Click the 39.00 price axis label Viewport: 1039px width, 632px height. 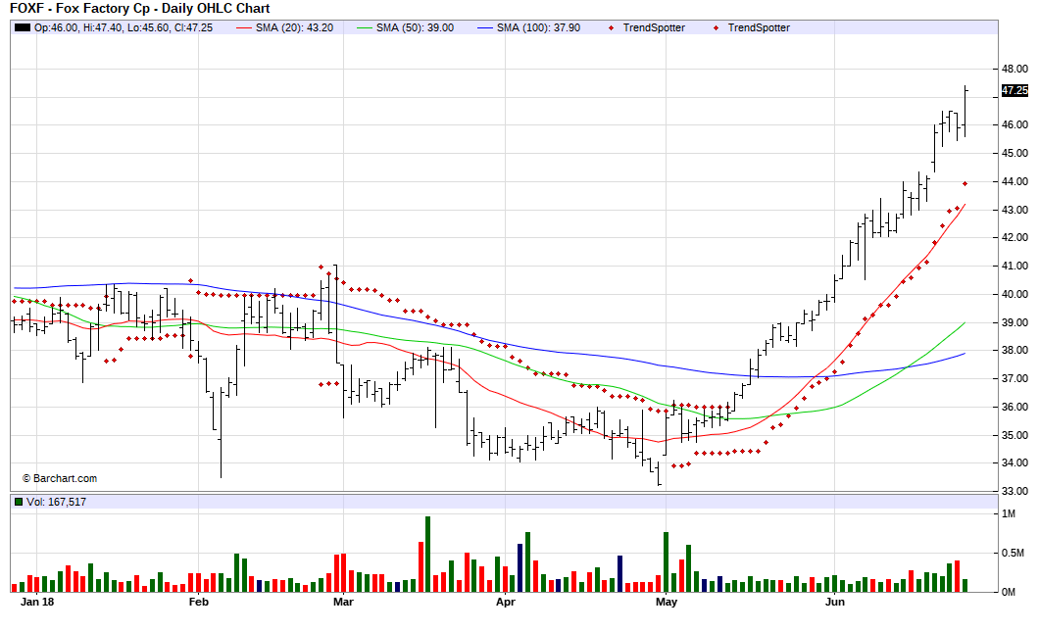pyautogui.click(x=1015, y=322)
